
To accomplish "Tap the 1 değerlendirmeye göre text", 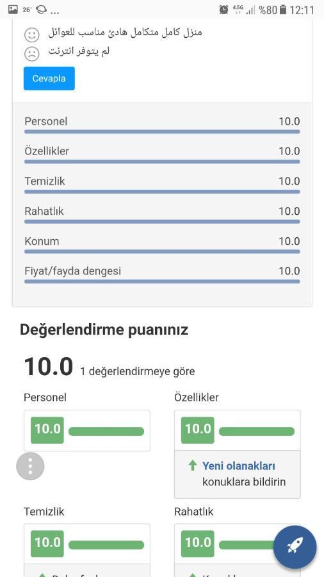I will pos(138,371).
